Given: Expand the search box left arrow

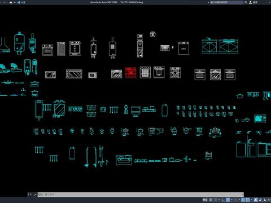Looking at the screenshot, I should tap(208, 2).
